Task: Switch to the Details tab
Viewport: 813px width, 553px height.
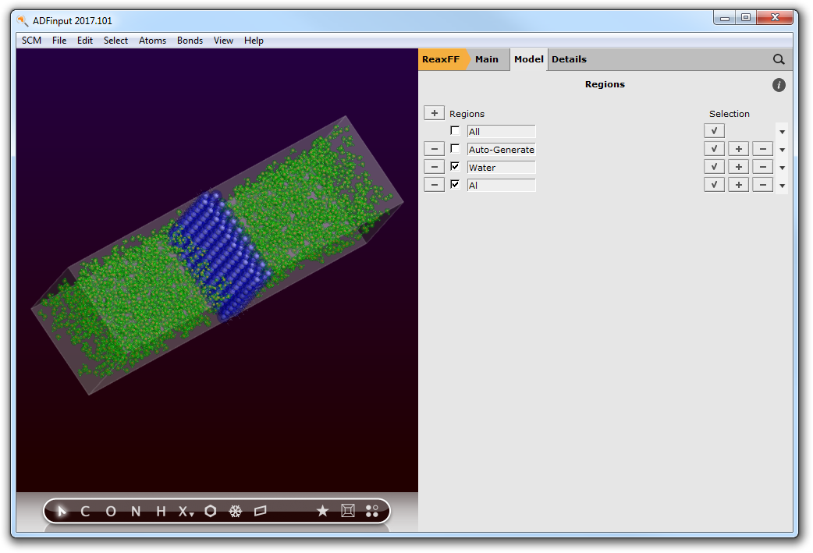Action: 569,59
